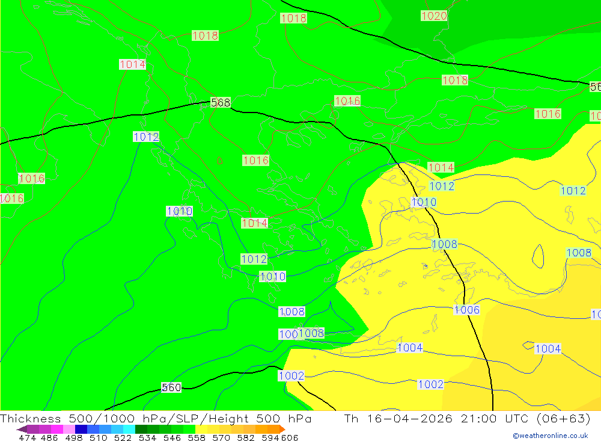Click the map title 'Thickness 500/1000 hPa/SLP/Height 500 hPa'
This screenshot has height=441, width=601.
pos(156,418)
